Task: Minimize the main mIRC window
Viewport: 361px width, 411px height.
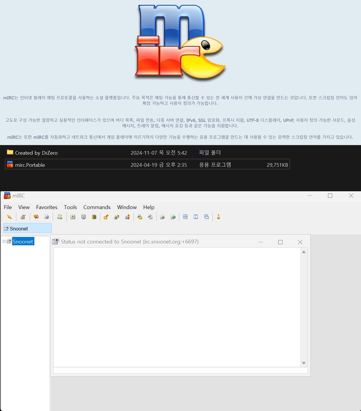Action: 310,195
